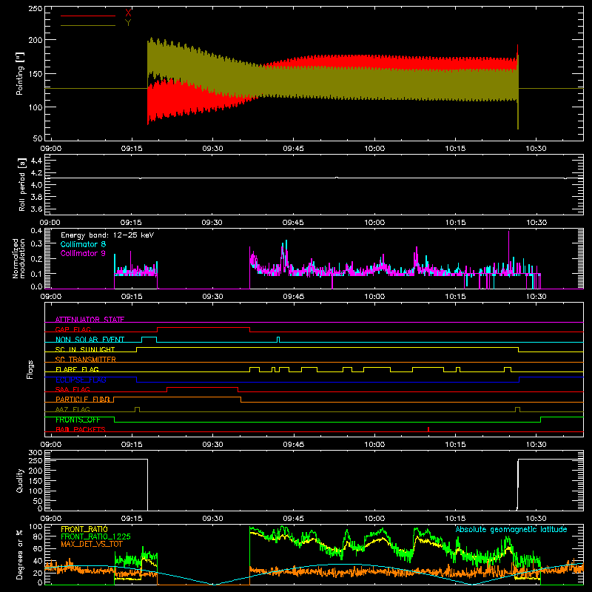Click the orange MAX_DET_VS_TOT legend label
This screenshot has height=592, width=592.
click(92, 544)
